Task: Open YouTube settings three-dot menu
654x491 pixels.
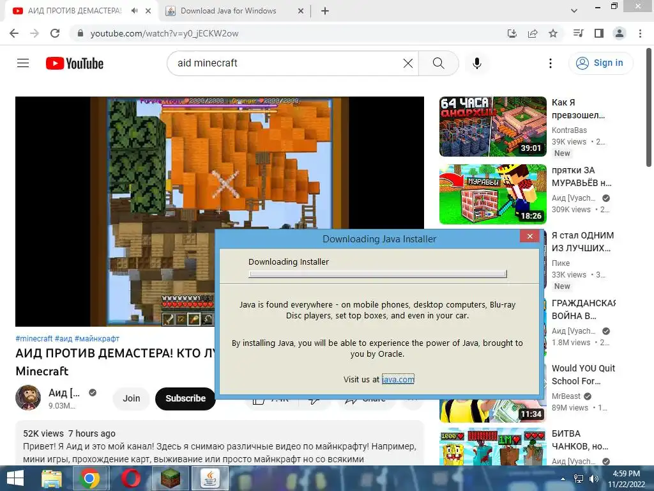Action: point(551,63)
